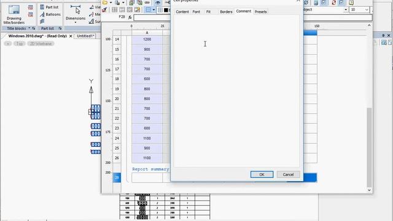Viewport: 393px width, 221px height.
Task: Click cell with value 1200
Action: click(x=147, y=39)
